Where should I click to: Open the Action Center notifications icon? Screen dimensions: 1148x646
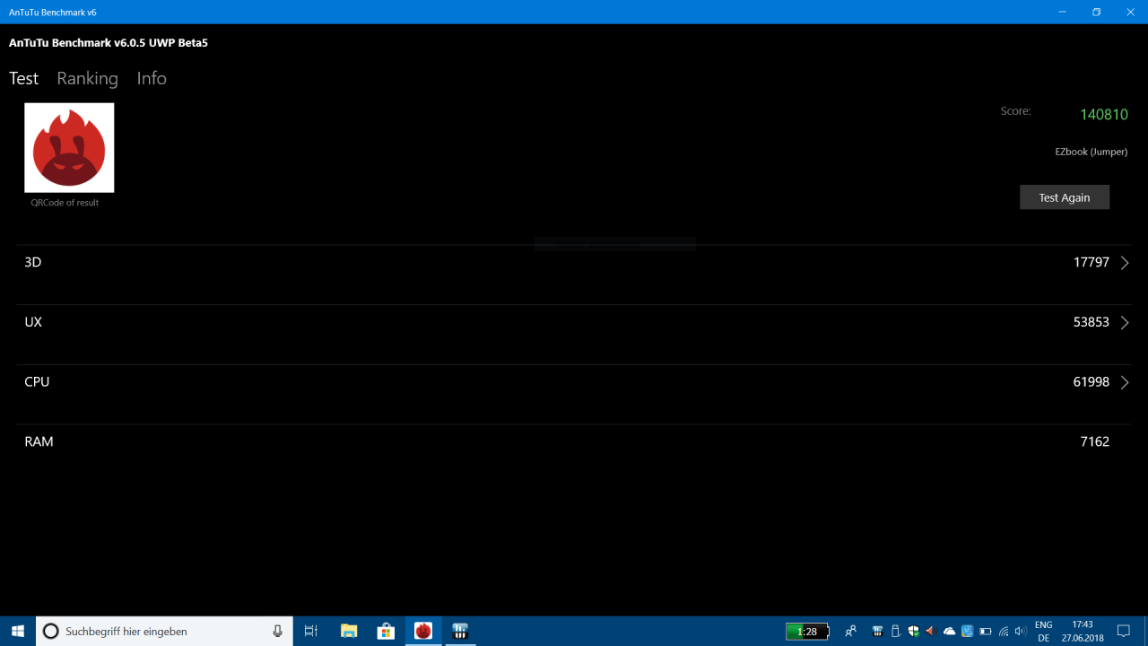coord(1124,631)
